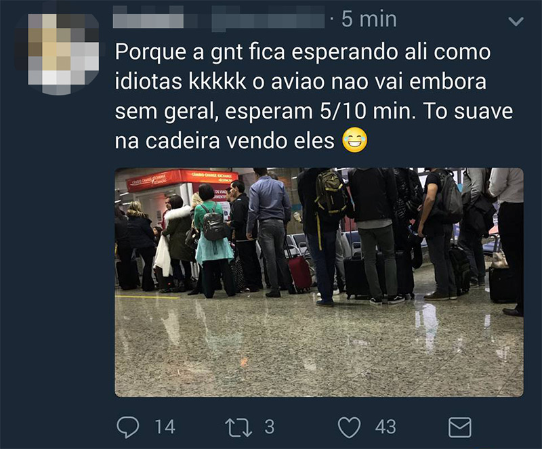542x449 pixels.
Task: Click the tweet text starting with Porque
Action: (314, 96)
